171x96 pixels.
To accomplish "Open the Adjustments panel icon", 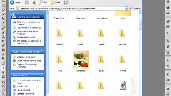I will (168, 74).
